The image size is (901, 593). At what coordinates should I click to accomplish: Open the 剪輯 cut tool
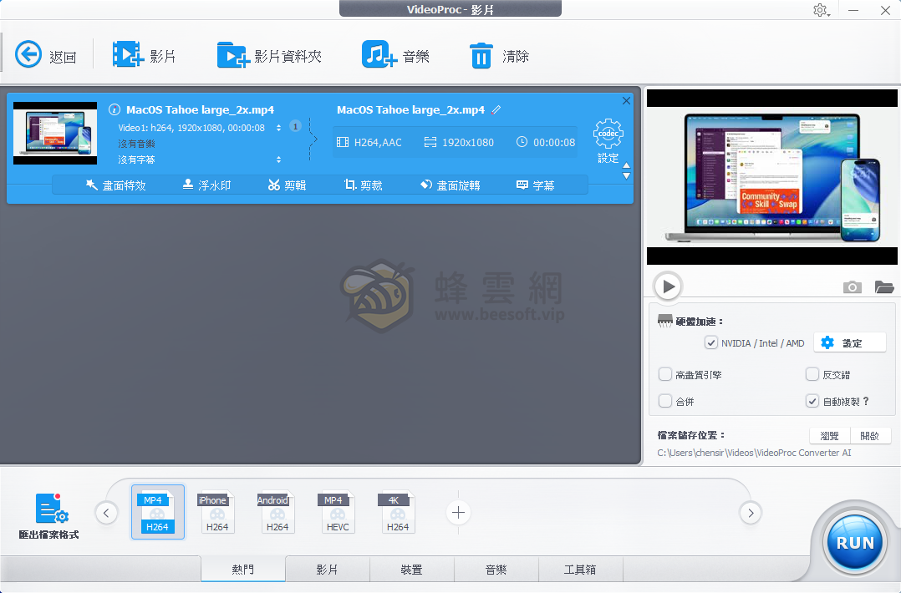tap(287, 185)
